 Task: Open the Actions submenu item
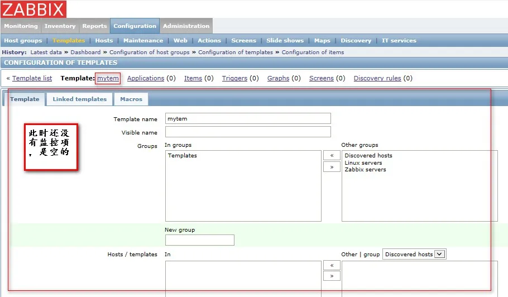tap(209, 41)
